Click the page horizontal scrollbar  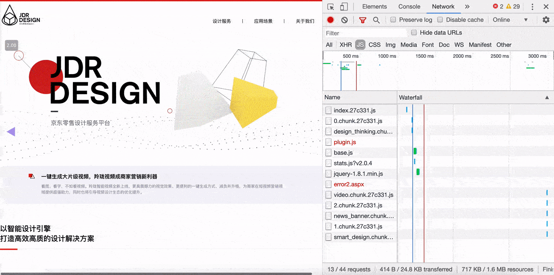coord(156,273)
